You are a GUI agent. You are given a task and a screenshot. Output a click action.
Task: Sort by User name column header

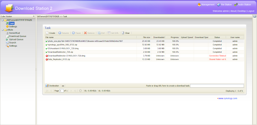[235, 37]
